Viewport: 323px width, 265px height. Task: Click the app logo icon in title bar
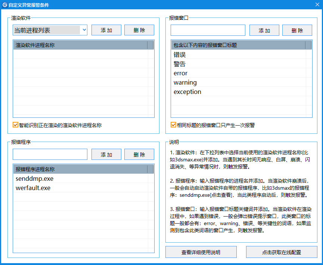(4, 5)
